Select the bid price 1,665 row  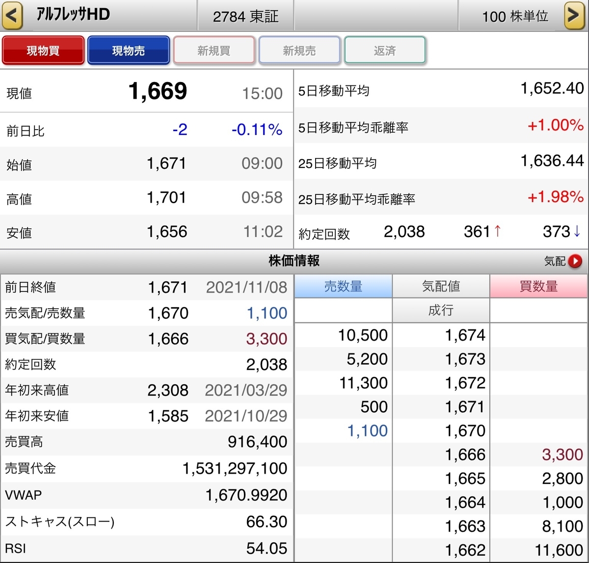(441, 479)
